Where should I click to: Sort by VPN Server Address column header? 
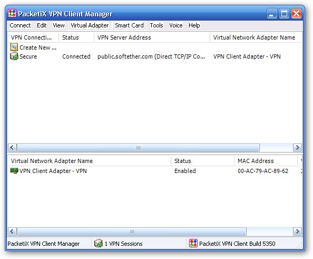(x=152, y=37)
